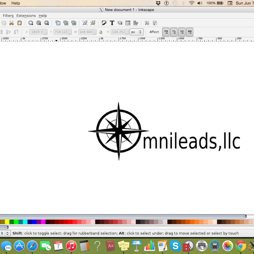Select the compass rose graphic on canvas

pos(119,131)
